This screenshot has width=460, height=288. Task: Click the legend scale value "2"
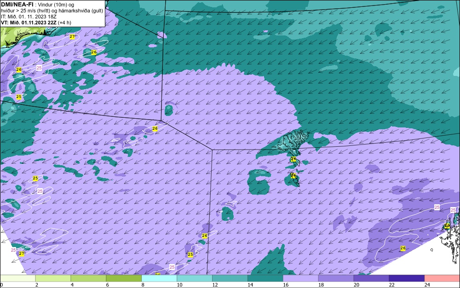tap(37, 285)
